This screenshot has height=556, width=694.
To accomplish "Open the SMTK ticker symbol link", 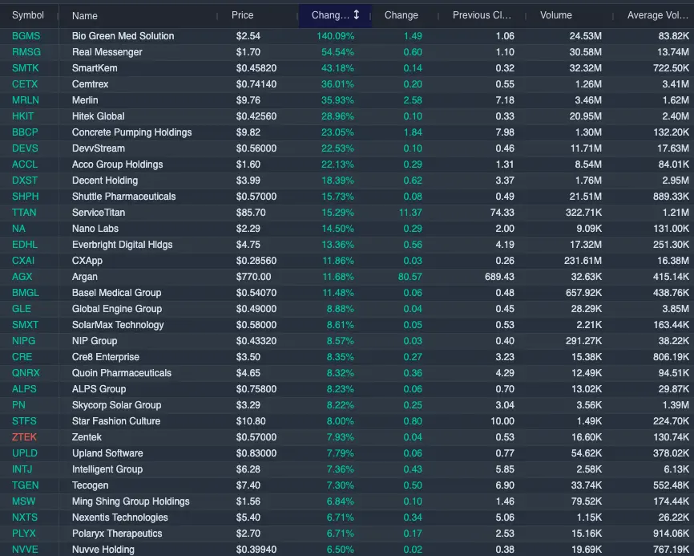I will [x=25, y=68].
